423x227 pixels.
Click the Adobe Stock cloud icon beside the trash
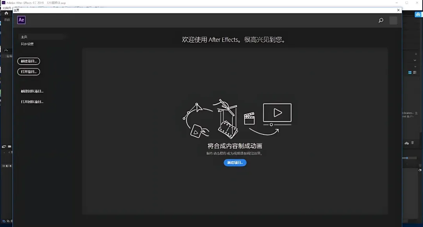pyautogui.click(x=407, y=143)
